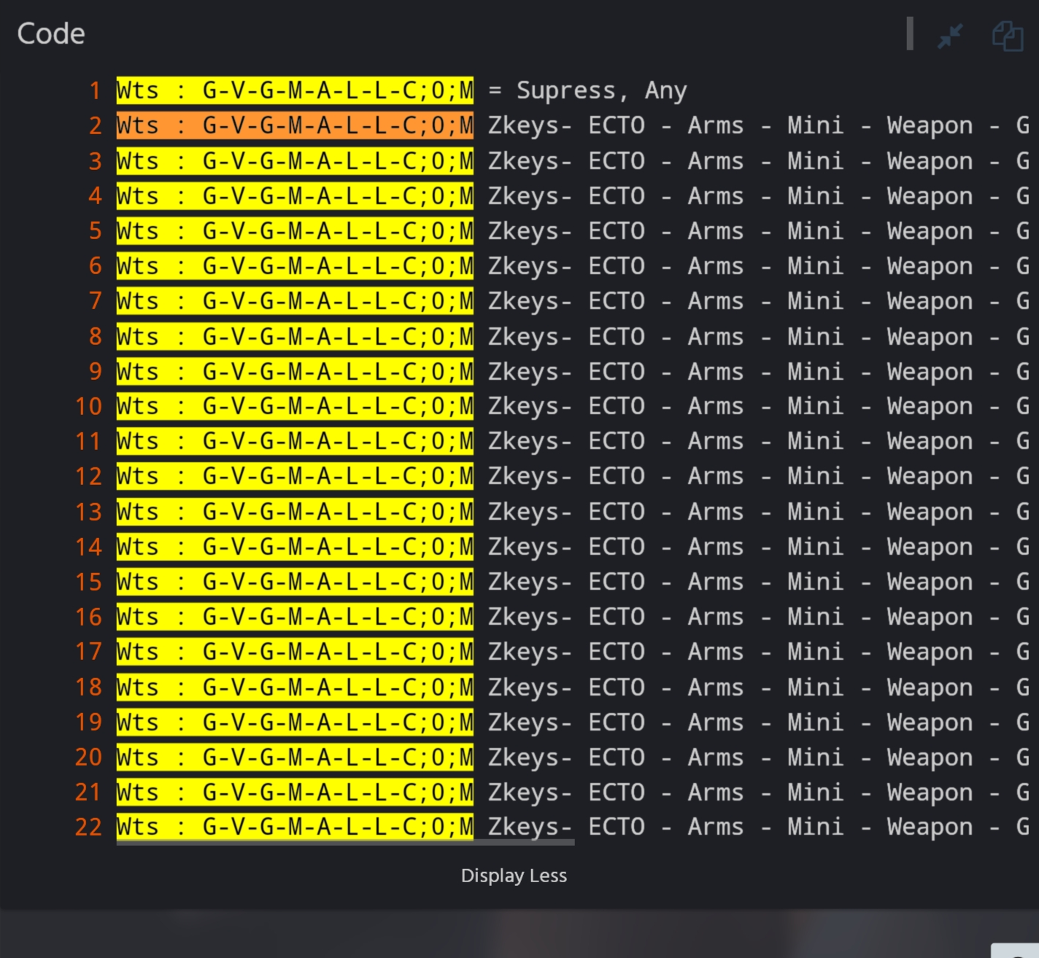Click the word "Mini" on line 20

815,758
